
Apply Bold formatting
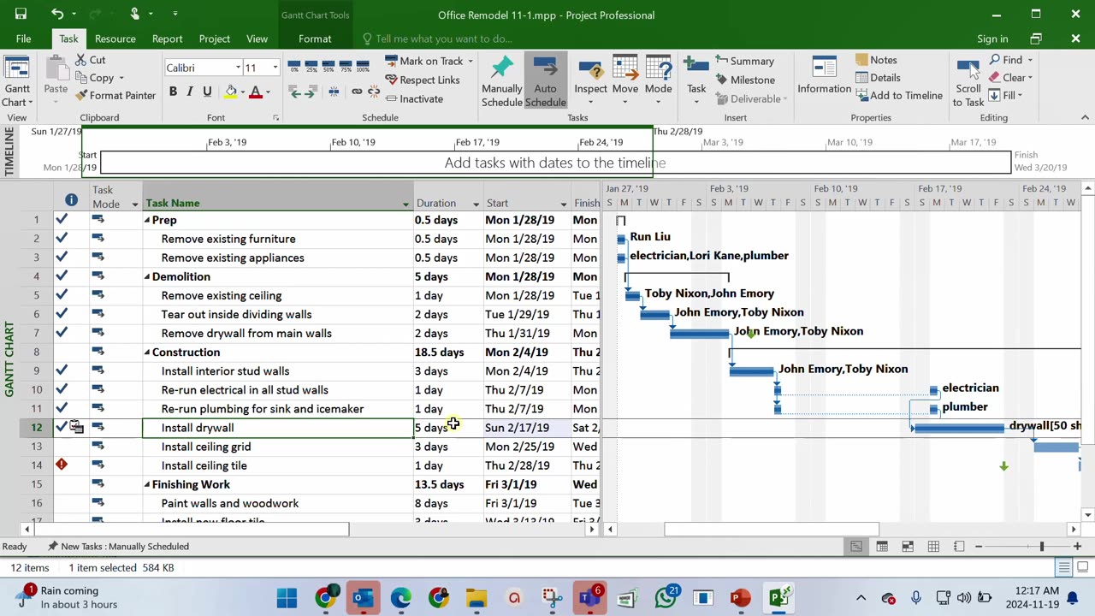tap(173, 92)
